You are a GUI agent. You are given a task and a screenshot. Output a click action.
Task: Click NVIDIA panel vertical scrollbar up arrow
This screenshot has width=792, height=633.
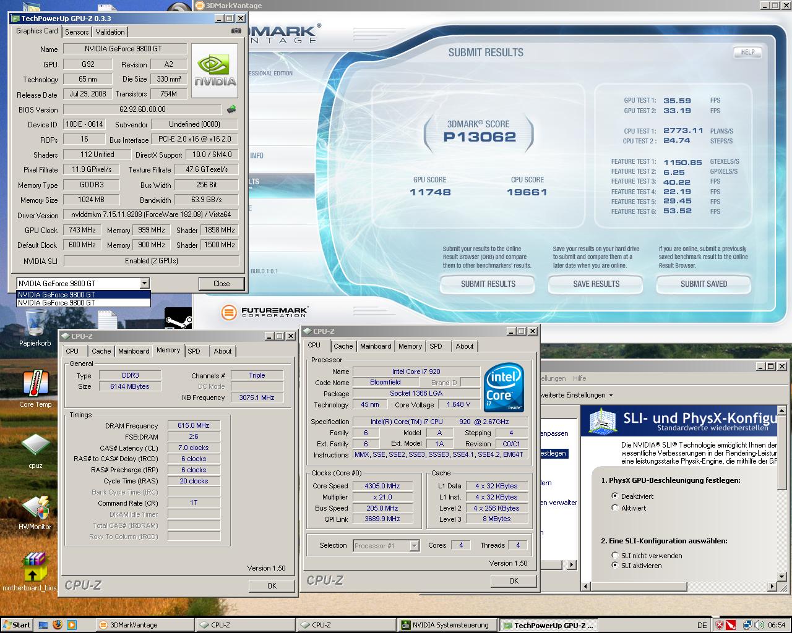[x=782, y=410]
